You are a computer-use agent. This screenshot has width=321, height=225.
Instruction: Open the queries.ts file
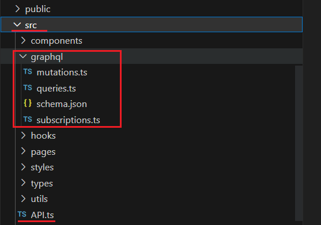coord(56,89)
